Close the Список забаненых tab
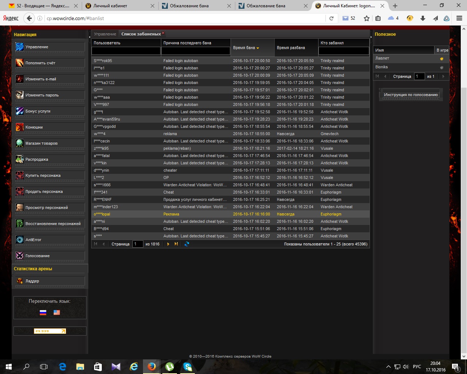The width and height of the screenshot is (467, 374). click(163, 33)
